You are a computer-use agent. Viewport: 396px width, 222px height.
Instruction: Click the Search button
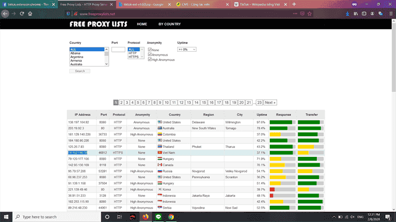[80, 71]
